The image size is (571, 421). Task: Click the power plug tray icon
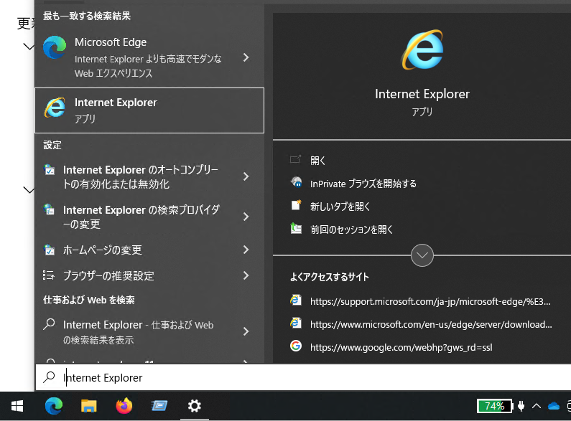click(x=521, y=406)
